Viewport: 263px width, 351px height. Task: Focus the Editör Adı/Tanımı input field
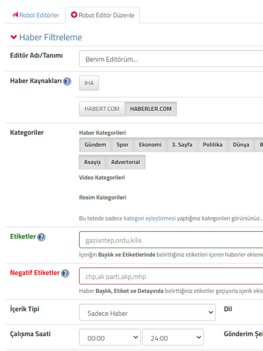click(171, 59)
